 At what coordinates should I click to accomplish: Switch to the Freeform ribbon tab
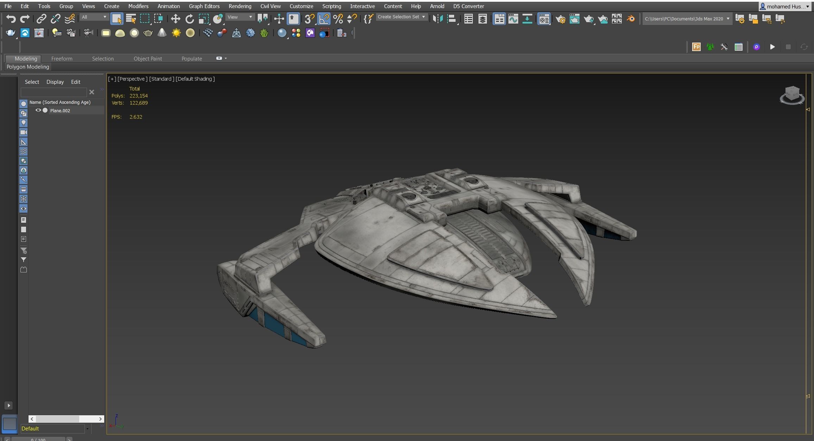(x=62, y=58)
